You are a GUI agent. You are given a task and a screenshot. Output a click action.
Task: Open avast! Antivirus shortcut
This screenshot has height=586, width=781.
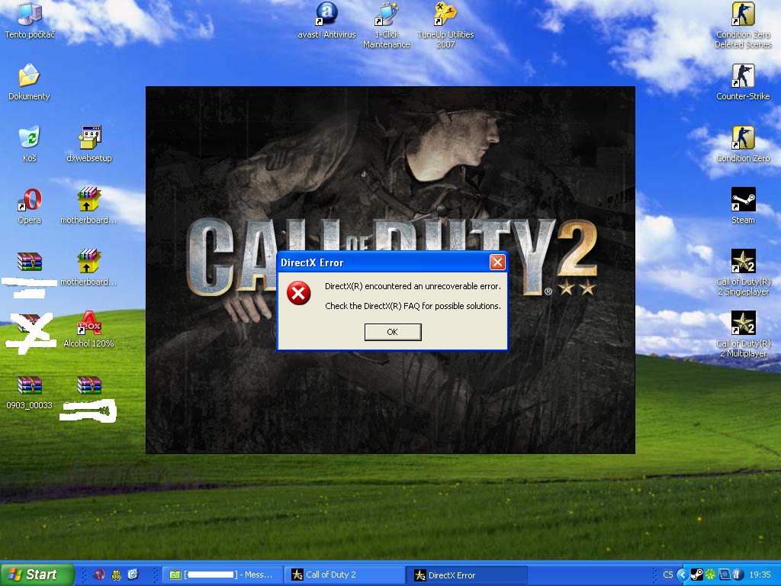[326, 21]
